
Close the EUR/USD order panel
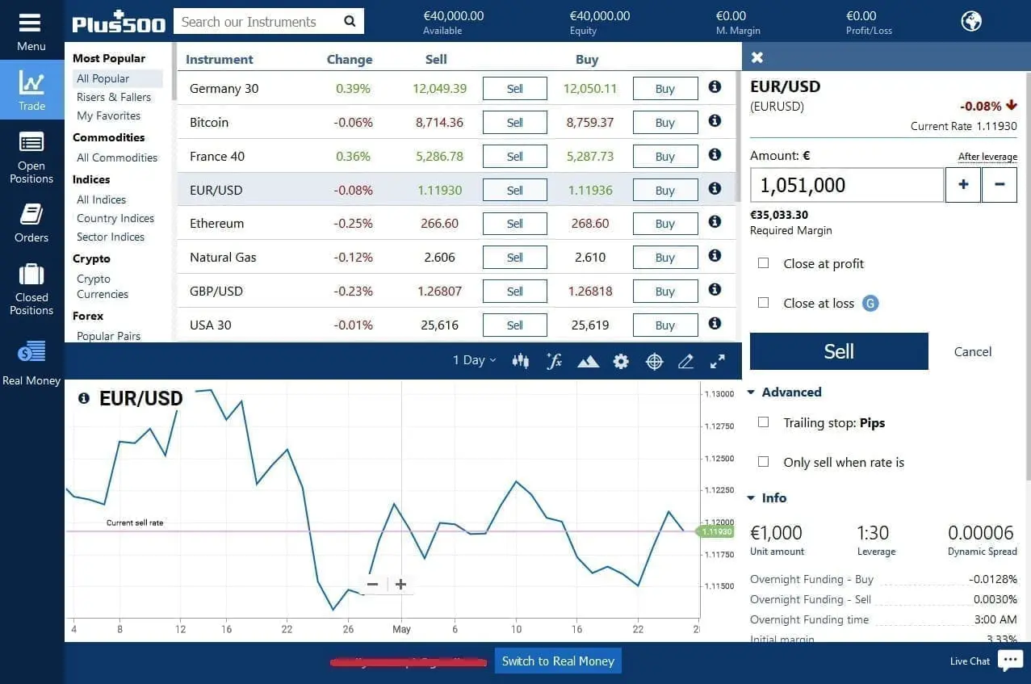click(x=757, y=57)
